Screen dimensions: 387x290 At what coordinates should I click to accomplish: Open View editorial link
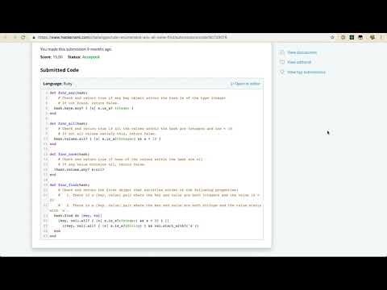point(299,62)
